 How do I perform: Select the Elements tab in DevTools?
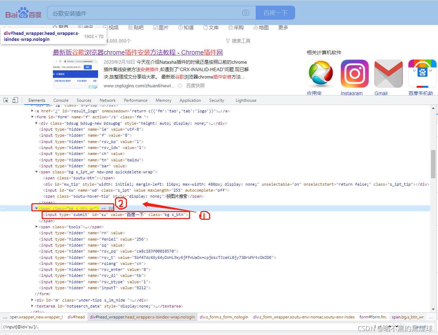click(x=37, y=100)
